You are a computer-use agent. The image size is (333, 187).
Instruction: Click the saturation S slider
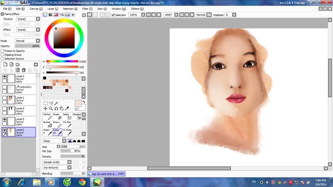(62, 67)
